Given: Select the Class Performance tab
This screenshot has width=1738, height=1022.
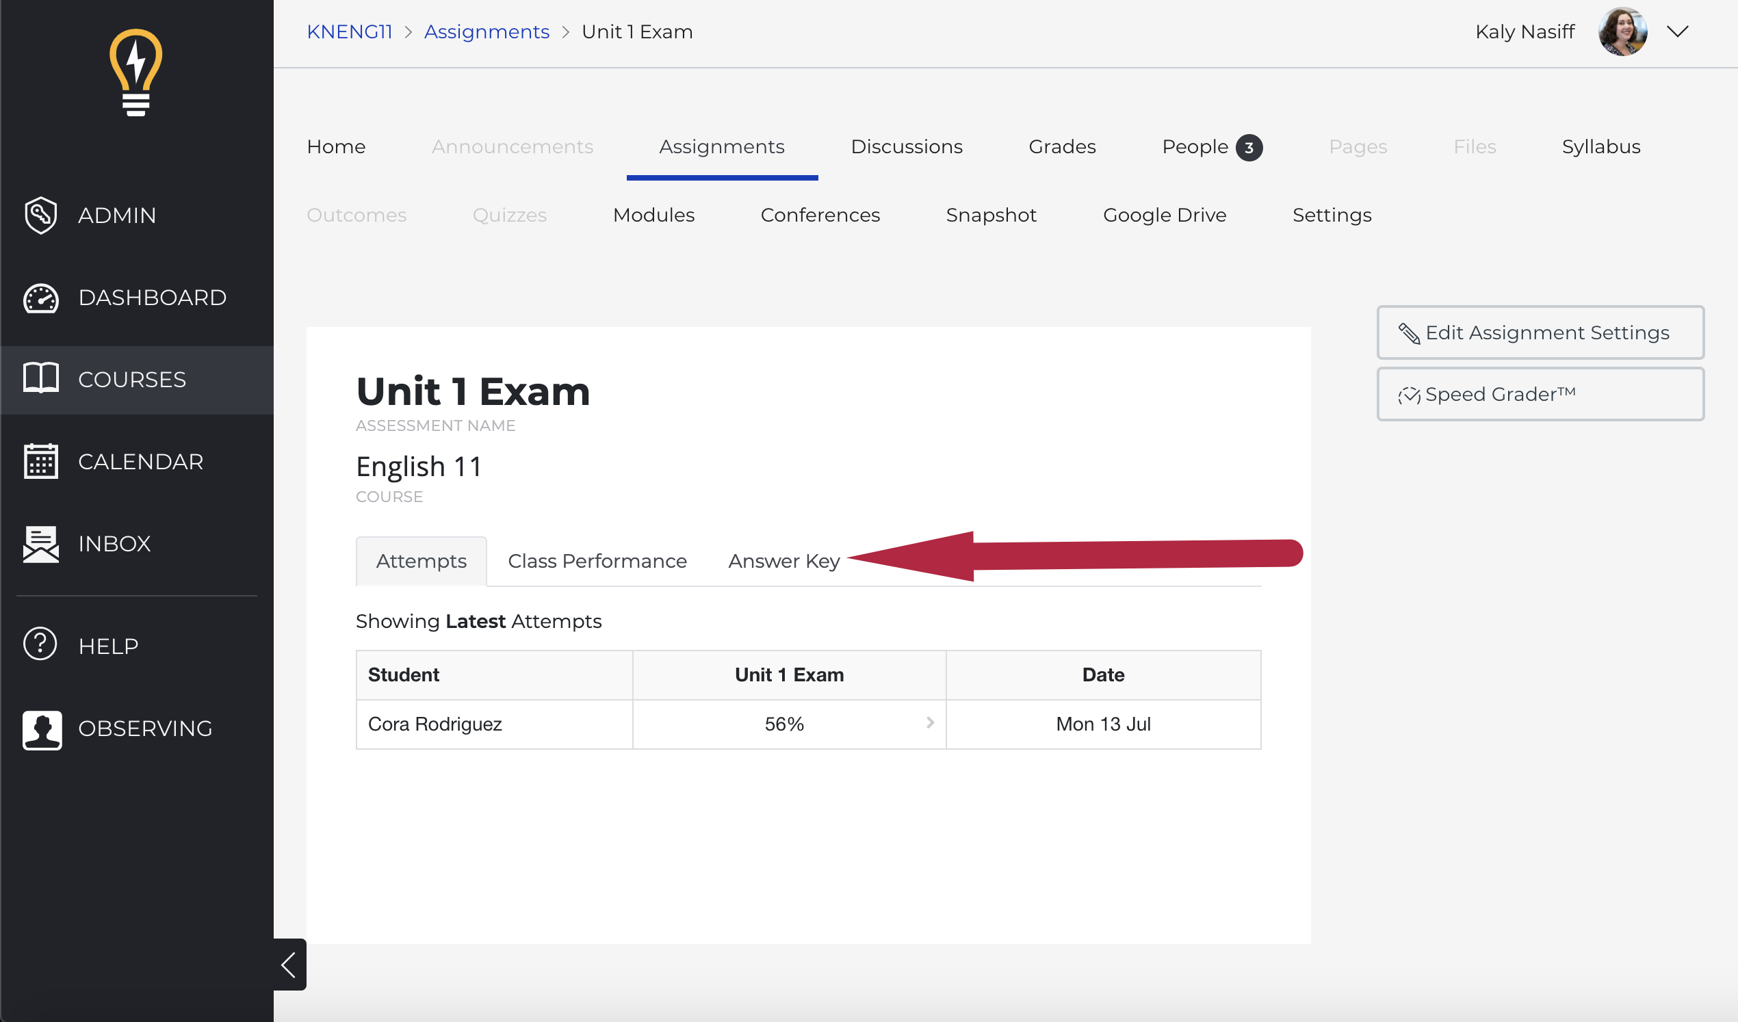Looking at the screenshot, I should coord(597,561).
